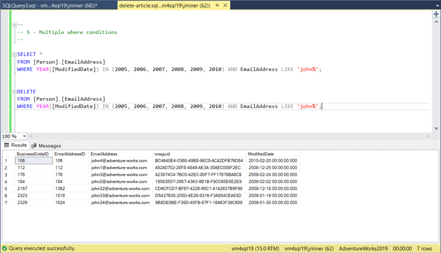Click rowguid starting 9B8DE9BE
The height and width of the screenshot is (253, 441).
click(x=199, y=203)
